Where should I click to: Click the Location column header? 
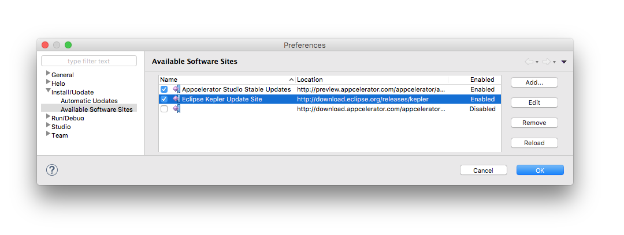pos(372,80)
